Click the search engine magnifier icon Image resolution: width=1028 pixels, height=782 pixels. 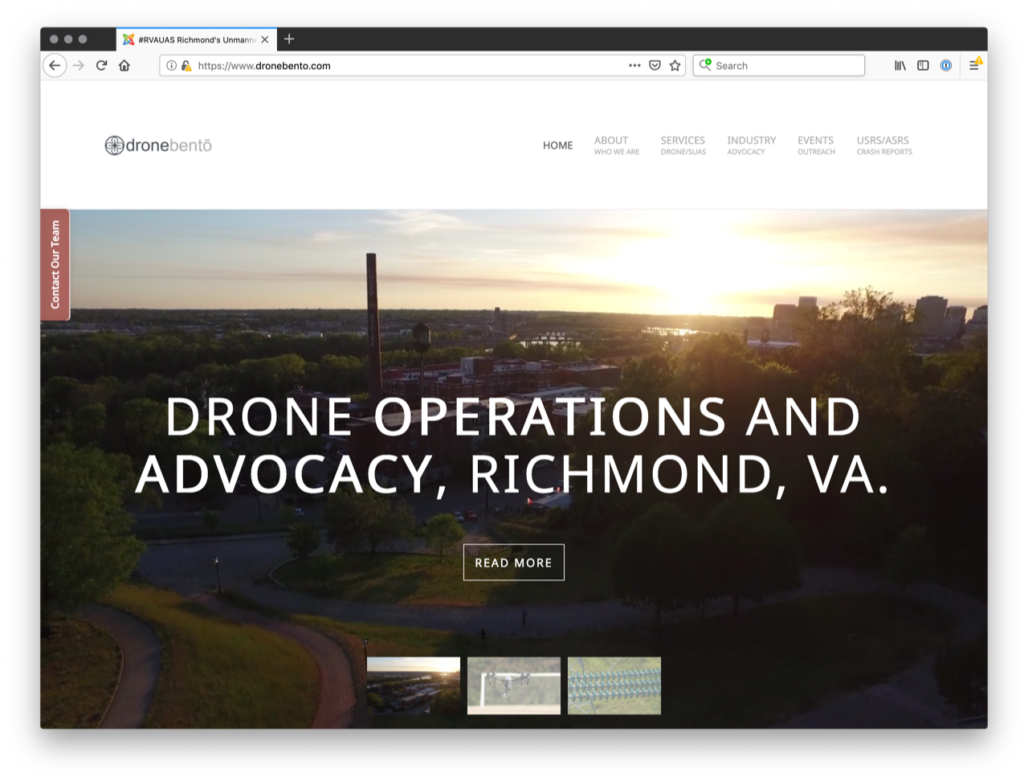(x=705, y=65)
